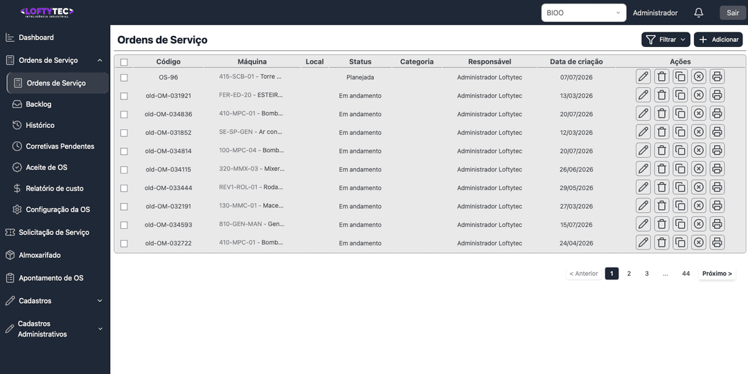Check the old-OM-034115 row checkbox
Viewport: 748px width, 374px height.
(124, 169)
